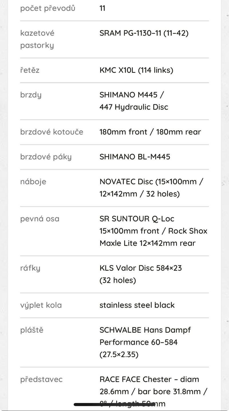Tap the 'výplet kola' label

point(41,305)
